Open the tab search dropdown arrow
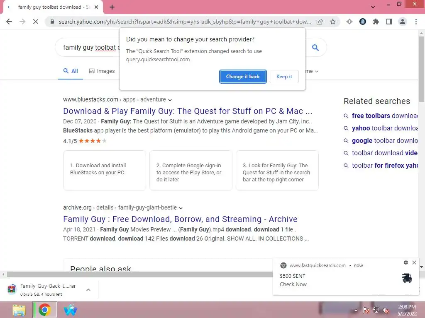The image size is (425, 318). (373, 7)
